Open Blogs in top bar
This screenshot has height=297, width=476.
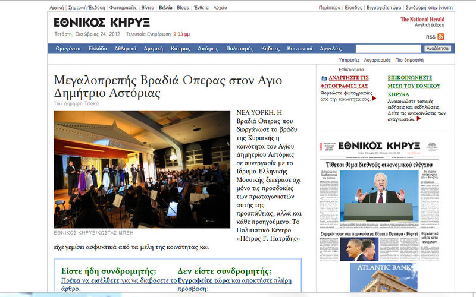pyautogui.click(x=183, y=8)
